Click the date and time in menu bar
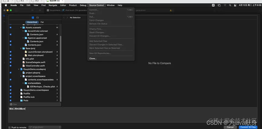The image size is (262, 129). point(250,5)
